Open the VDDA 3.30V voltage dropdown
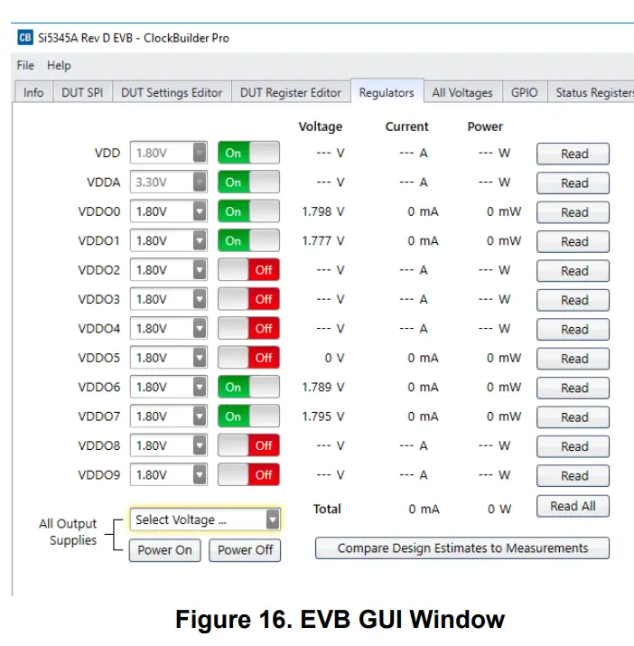Screen dimensions: 634x646 coord(169,183)
